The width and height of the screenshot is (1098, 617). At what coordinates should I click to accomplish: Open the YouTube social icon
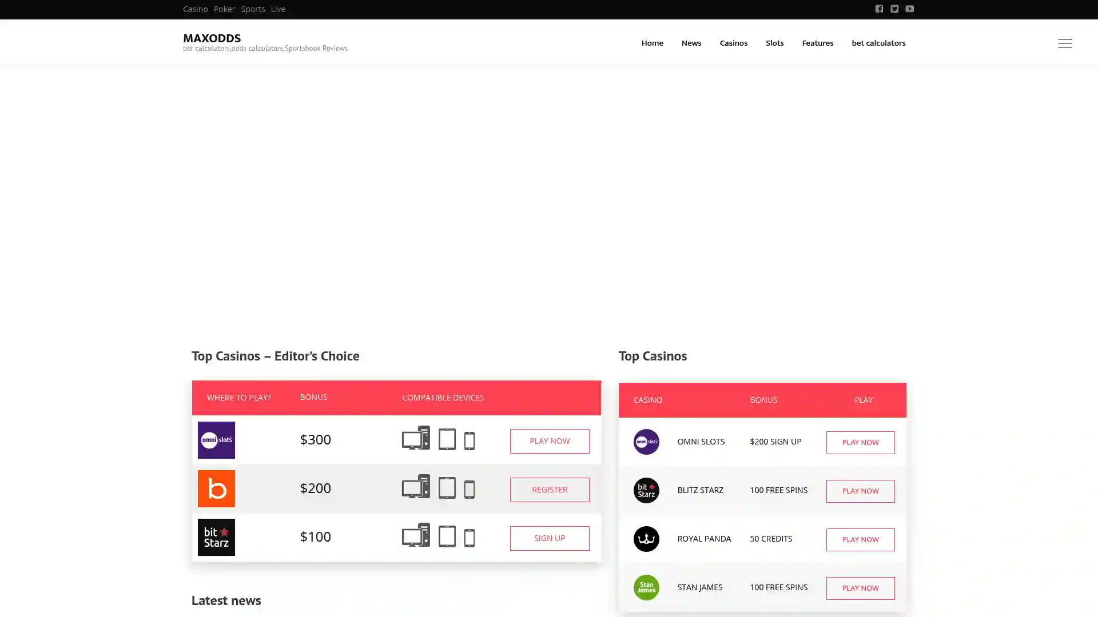(x=909, y=9)
